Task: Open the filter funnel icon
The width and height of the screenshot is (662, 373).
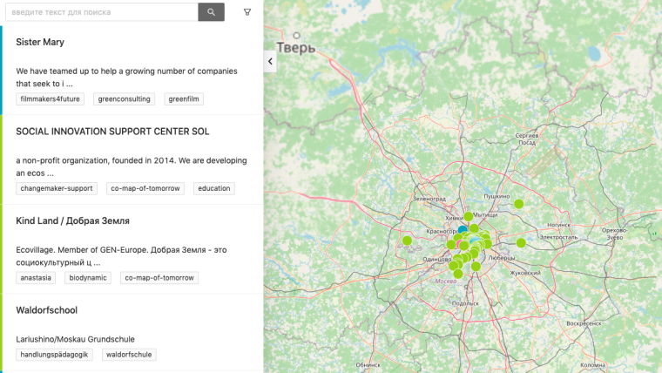Action: tap(247, 12)
